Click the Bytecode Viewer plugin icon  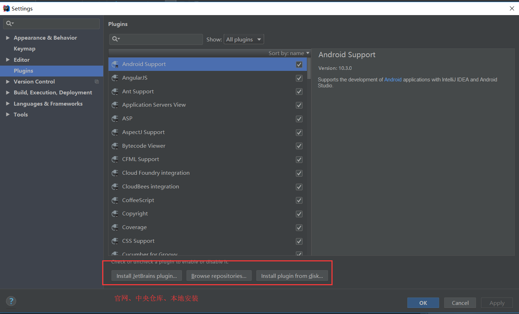(x=115, y=146)
